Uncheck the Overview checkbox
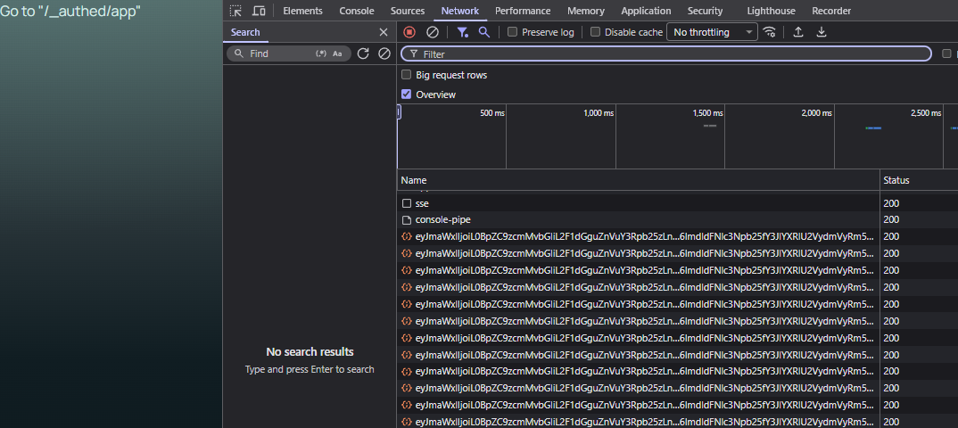Viewport: 958px width, 428px height. coord(407,95)
